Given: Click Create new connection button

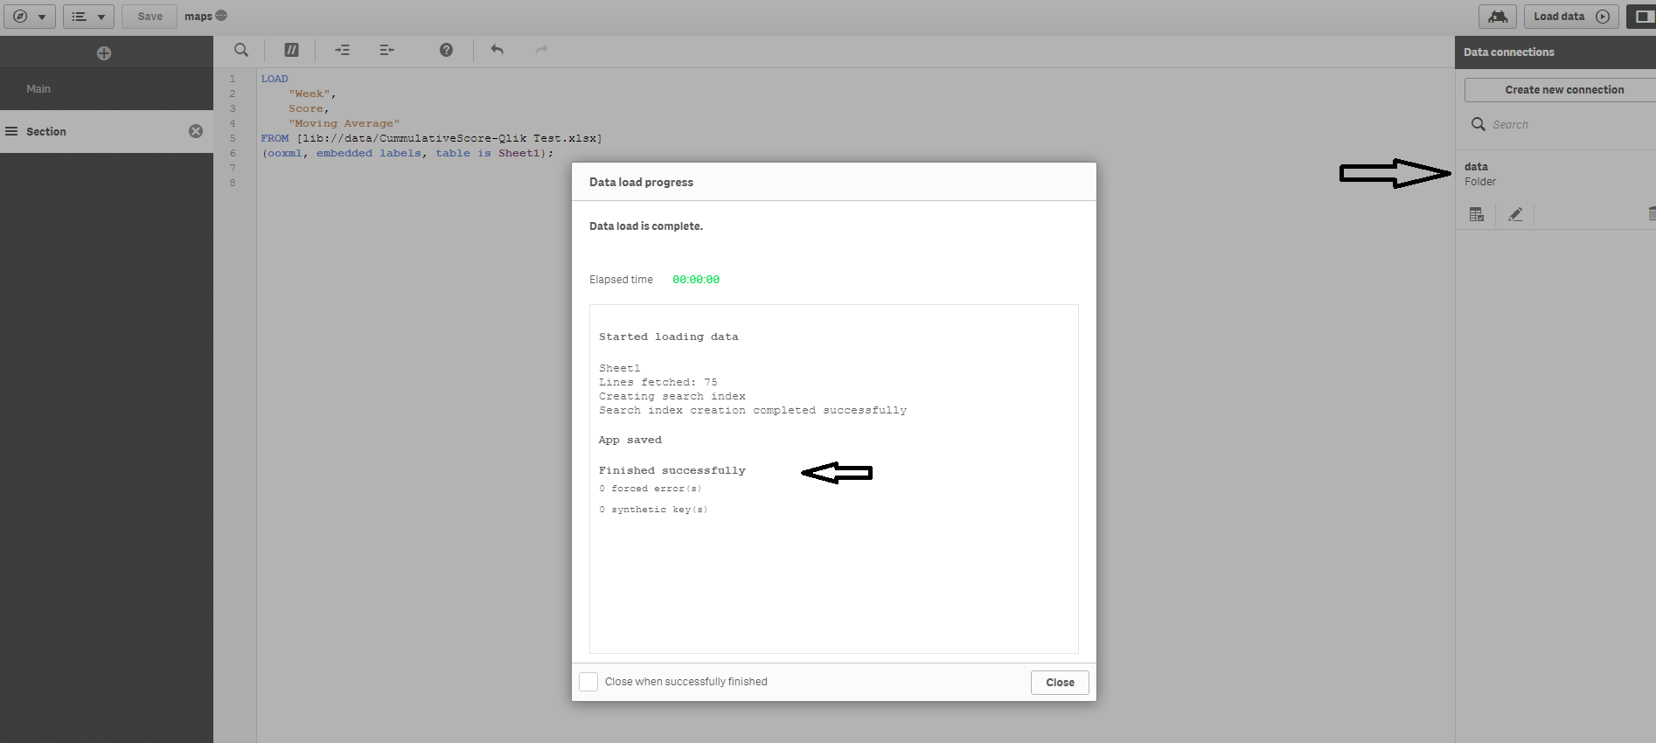Looking at the screenshot, I should pos(1561,90).
